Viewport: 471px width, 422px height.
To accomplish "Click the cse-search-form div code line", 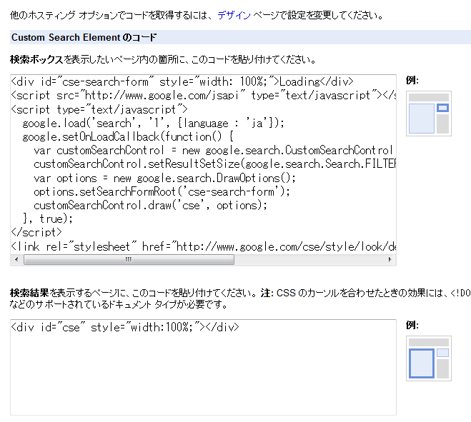I will [x=182, y=81].
